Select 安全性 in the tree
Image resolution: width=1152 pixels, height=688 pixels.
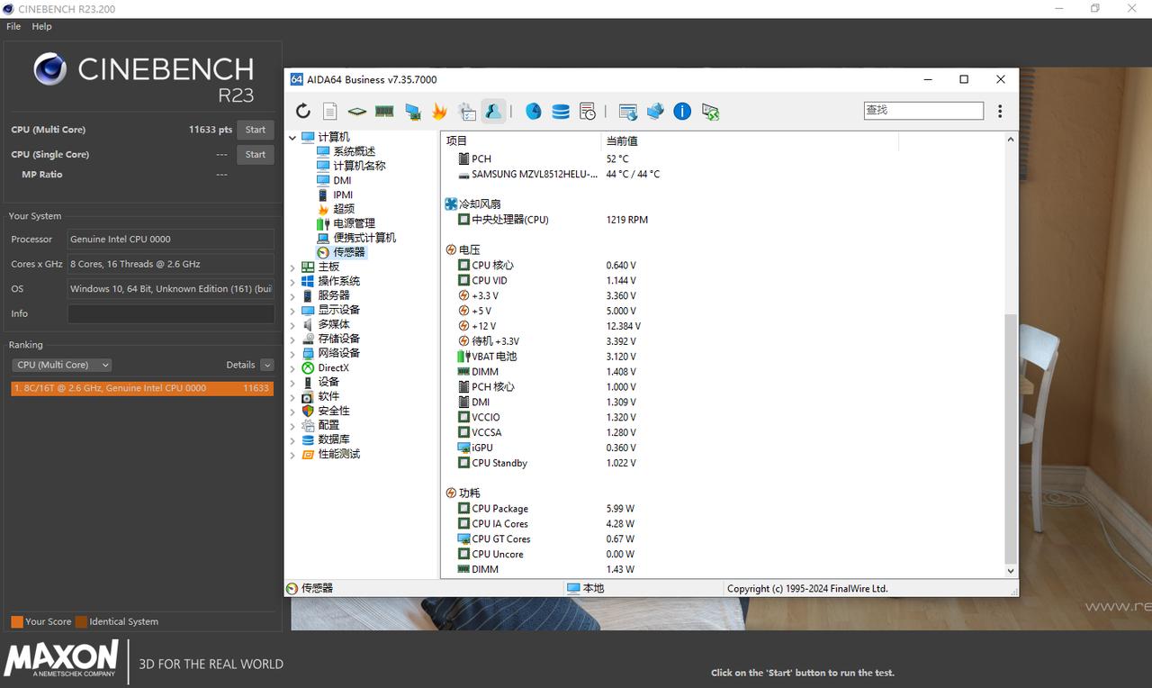pyautogui.click(x=334, y=411)
